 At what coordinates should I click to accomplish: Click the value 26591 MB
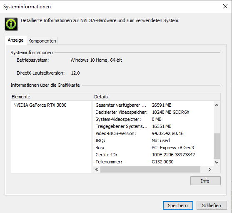162,105
